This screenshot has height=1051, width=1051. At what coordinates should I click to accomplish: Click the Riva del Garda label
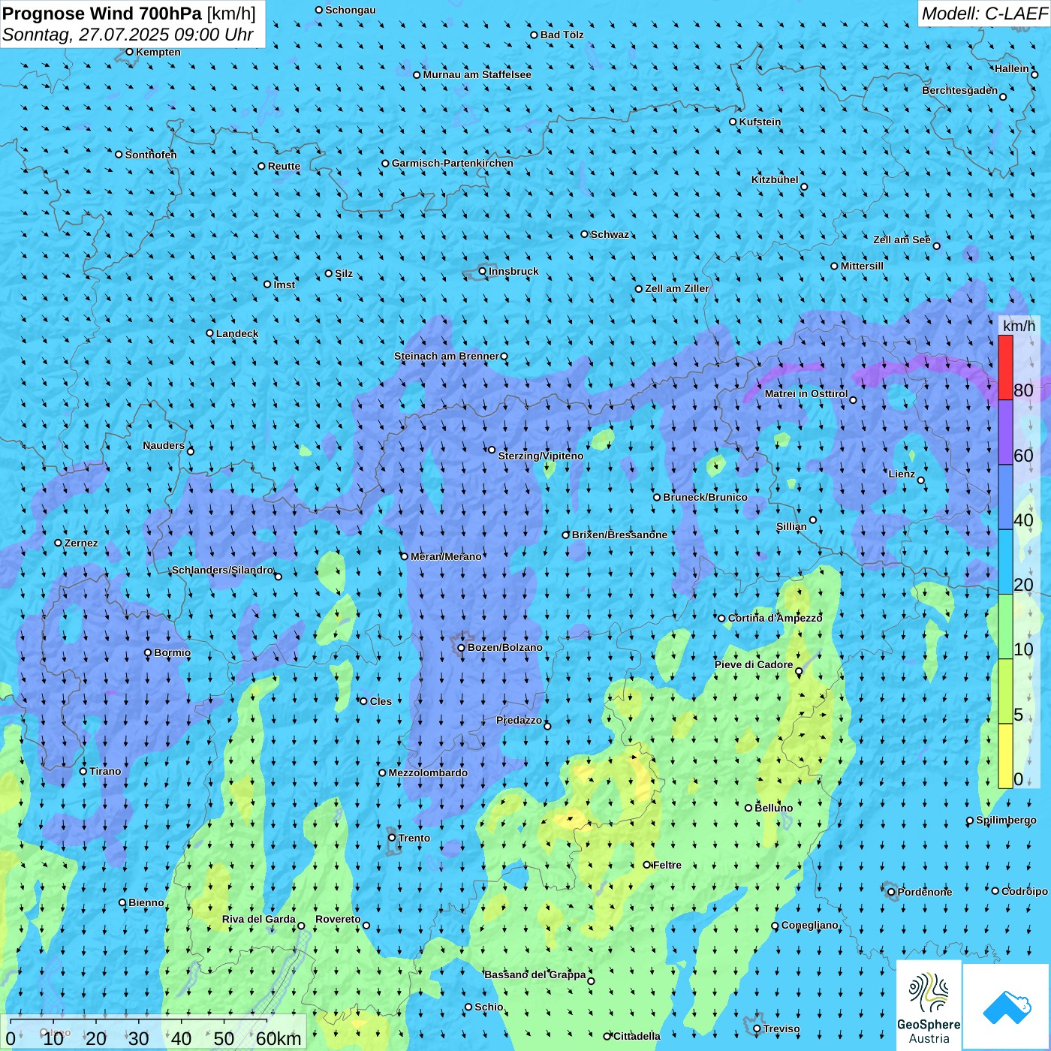point(259,919)
